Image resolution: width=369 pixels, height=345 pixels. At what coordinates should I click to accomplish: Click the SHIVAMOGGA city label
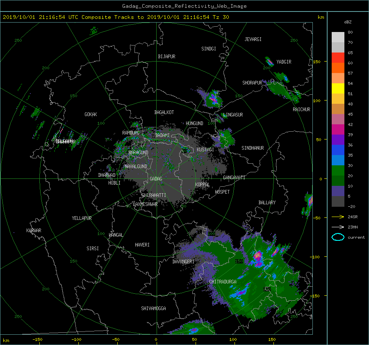click(x=153, y=308)
